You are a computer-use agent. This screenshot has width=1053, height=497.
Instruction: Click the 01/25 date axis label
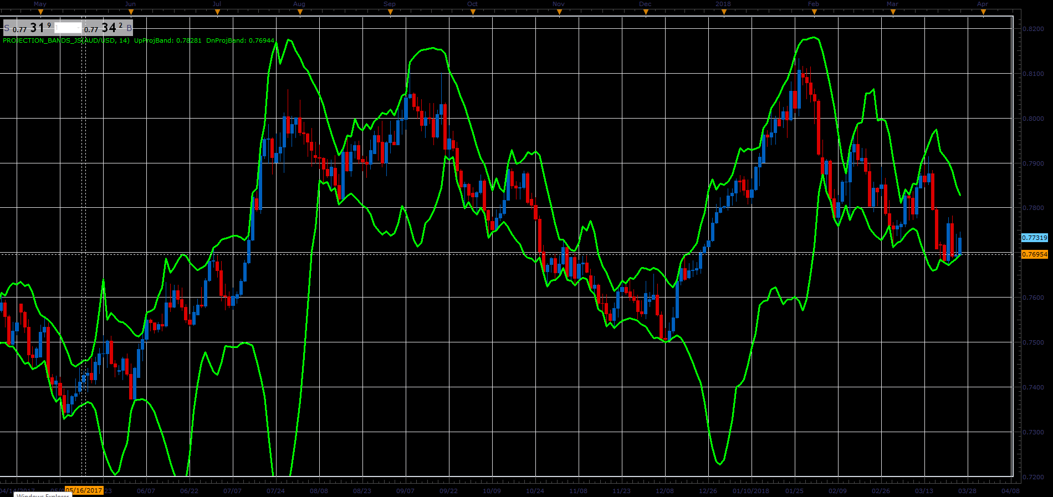pyautogui.click(x=795, y=491)
